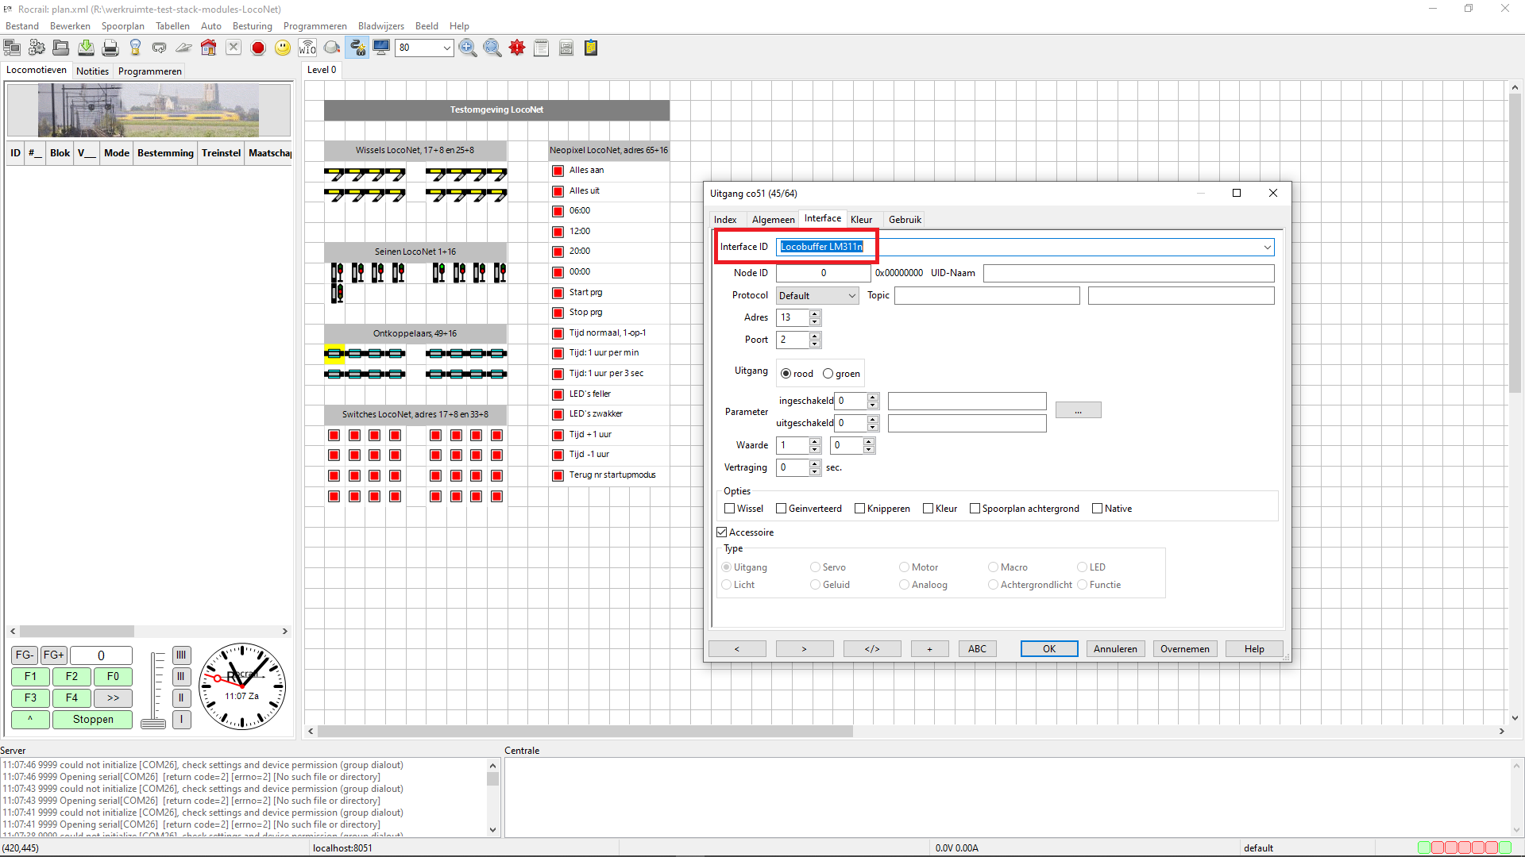The width and height of the screenshot is (1525, 857).
Task: Click the green download arrow icon
Action: [x=86, y=48]
